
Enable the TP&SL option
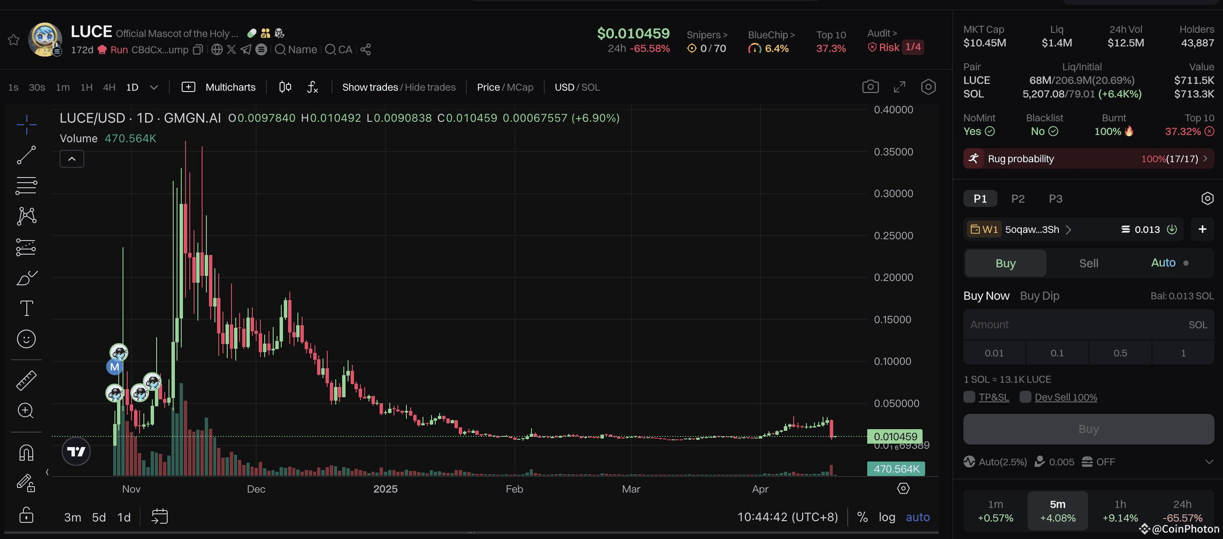(x=969, y=397)
